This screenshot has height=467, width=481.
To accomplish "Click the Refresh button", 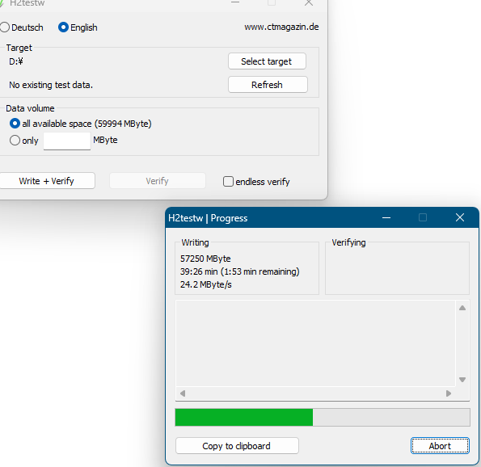I will point(268,85).
